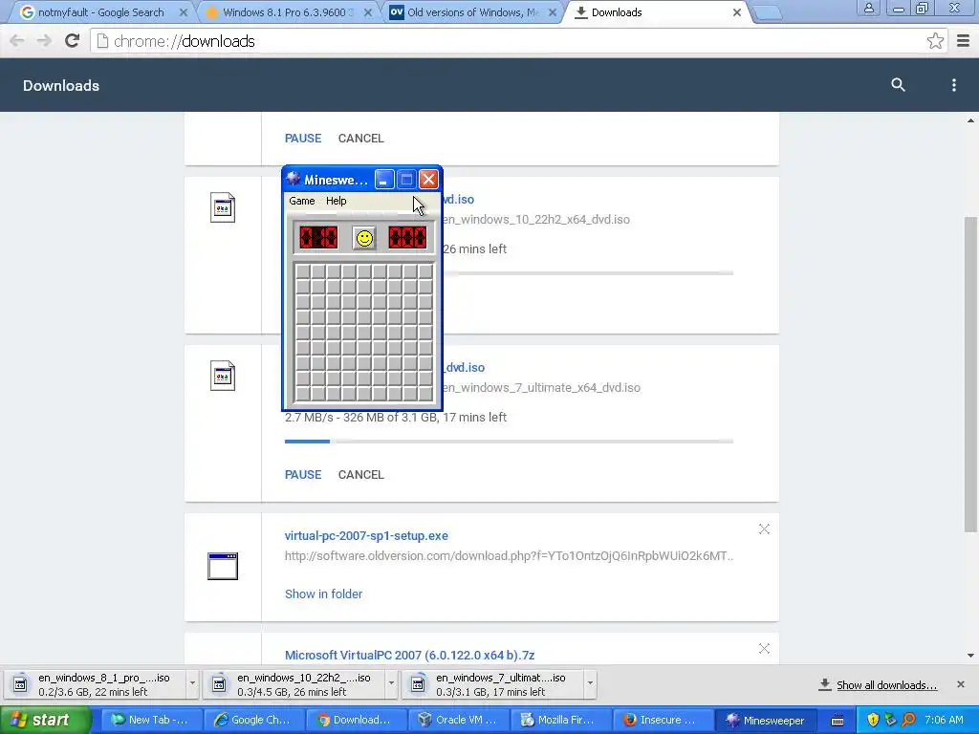Reload the downloads page
979x734 pixels.
72,41
